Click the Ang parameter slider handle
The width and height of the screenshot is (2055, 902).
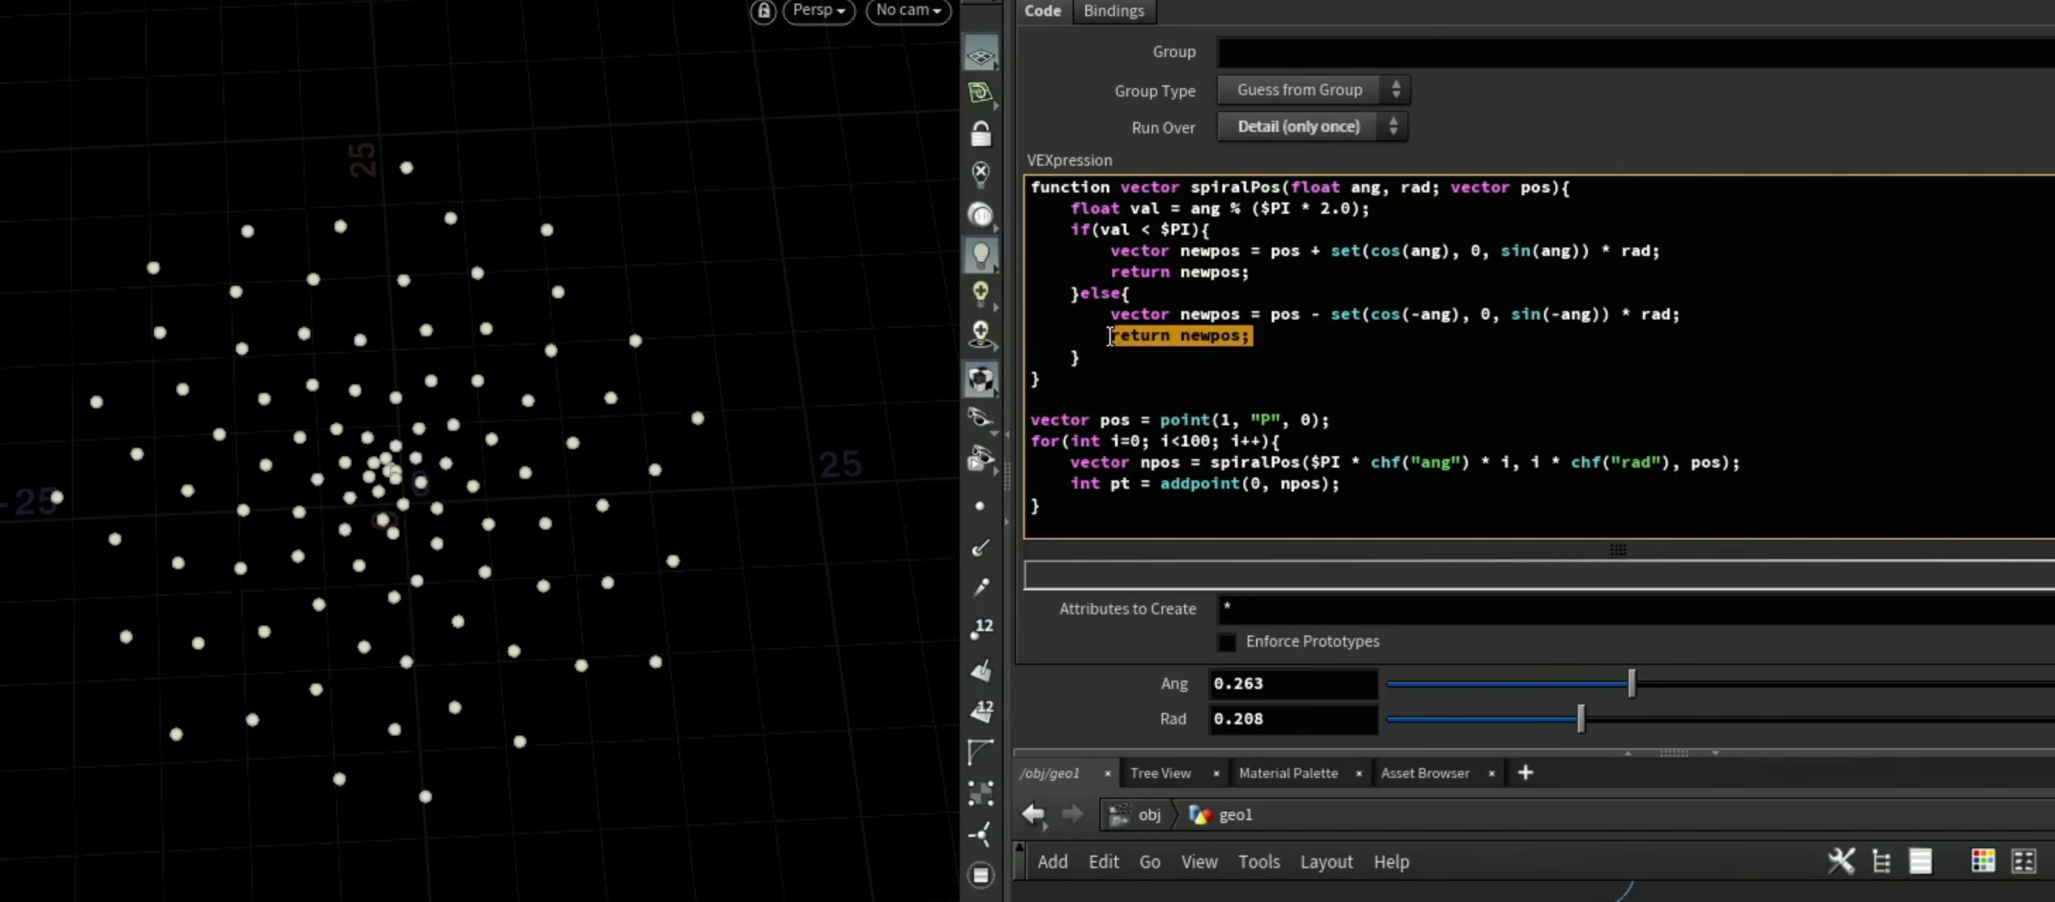coord(1632,683)
